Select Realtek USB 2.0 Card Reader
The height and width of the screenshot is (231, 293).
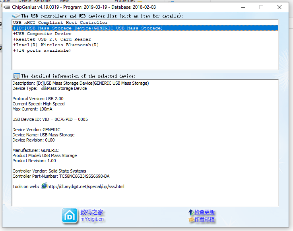(x=145, y=39)
